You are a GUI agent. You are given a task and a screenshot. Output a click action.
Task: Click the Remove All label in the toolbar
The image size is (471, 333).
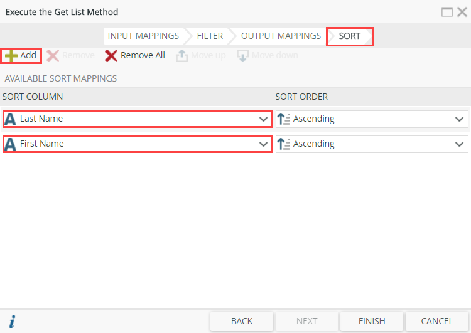click(x=143, y=55)
